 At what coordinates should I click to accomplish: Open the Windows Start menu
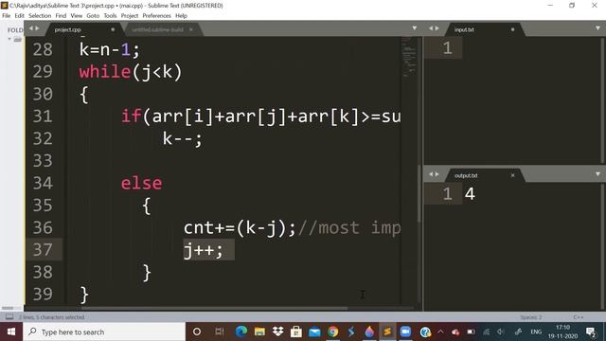click(11, 332)
